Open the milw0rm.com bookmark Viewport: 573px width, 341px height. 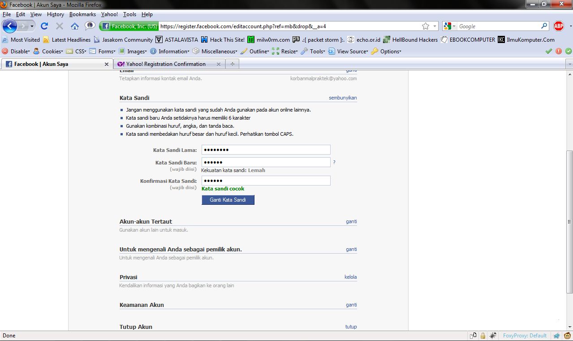[x=269, y=39]
